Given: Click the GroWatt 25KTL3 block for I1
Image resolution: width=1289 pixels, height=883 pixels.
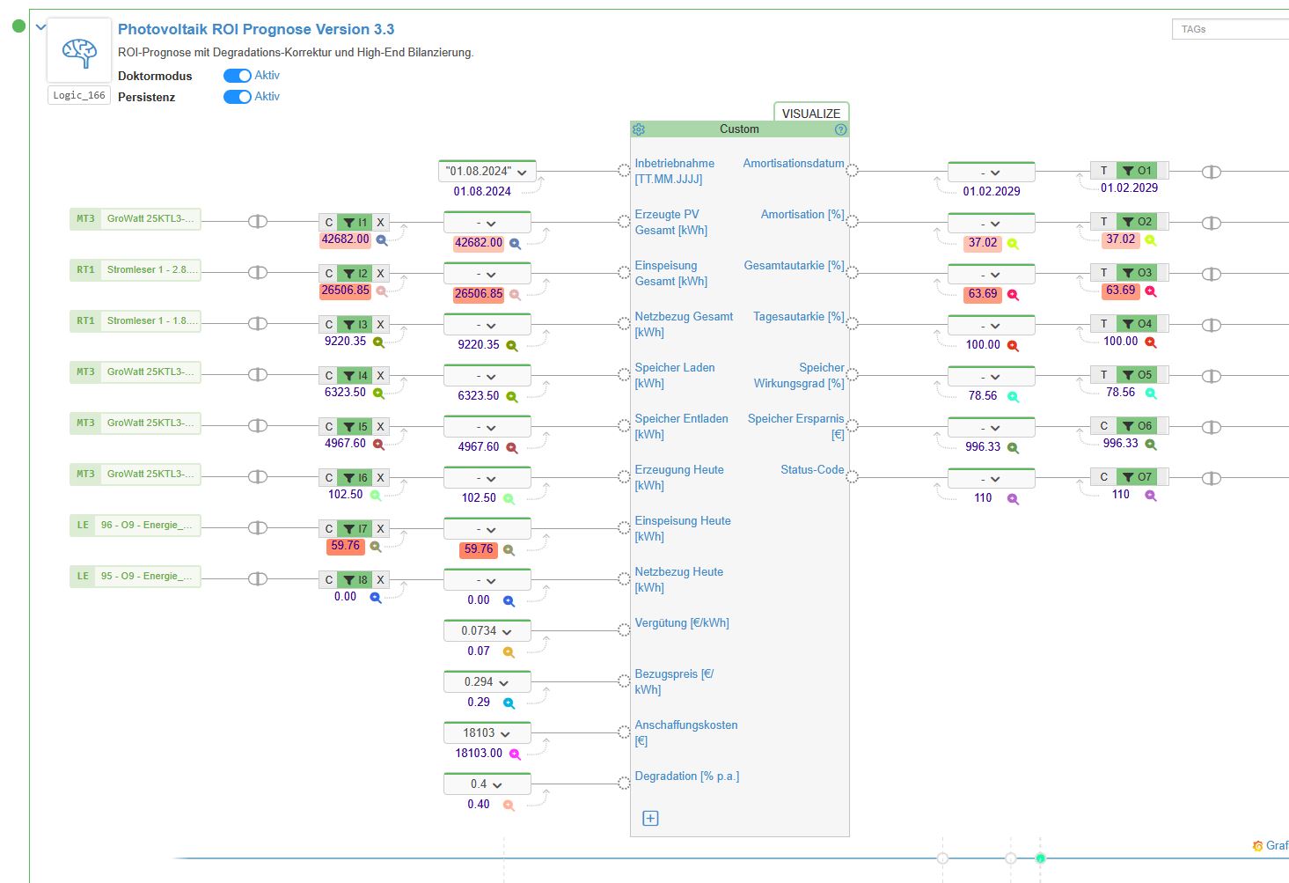Looking at the screenshot, I should click(x=135, y=218).
